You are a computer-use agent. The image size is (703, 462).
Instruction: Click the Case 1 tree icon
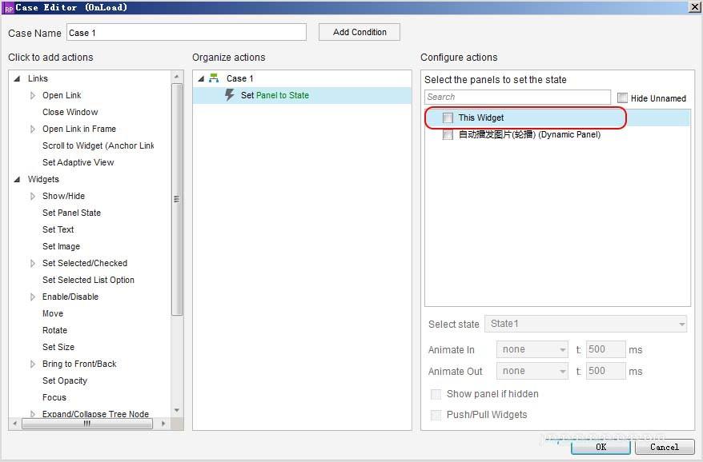tap(214, 78)
